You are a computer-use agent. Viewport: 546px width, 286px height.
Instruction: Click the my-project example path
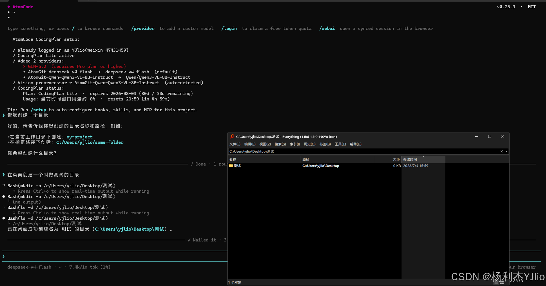click(x=80, y=137)
